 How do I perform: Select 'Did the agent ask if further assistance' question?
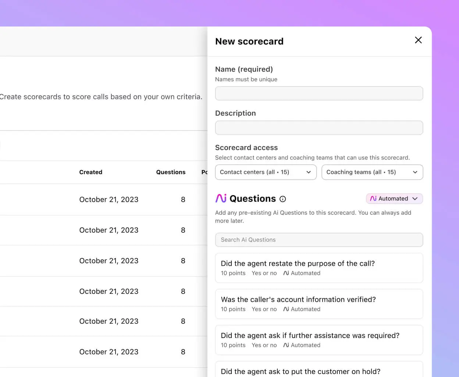click(x=319, y=340)
